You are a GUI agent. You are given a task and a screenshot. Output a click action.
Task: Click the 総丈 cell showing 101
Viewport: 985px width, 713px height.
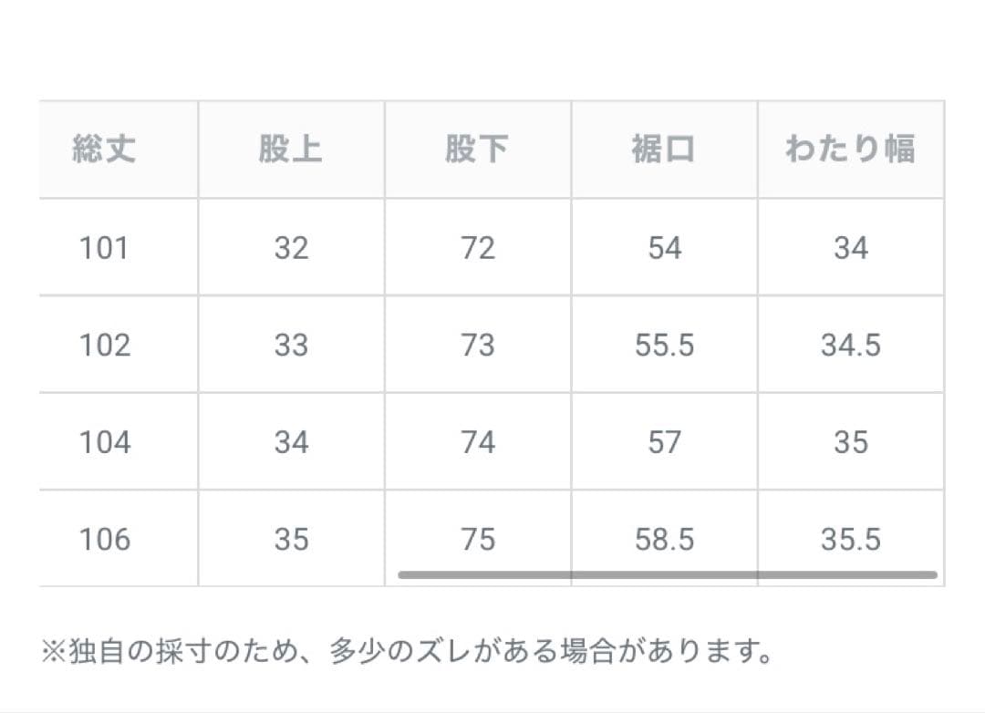coord(104,247)
